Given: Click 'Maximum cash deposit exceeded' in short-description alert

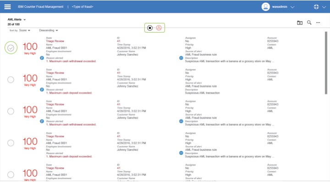Looking at the screenshot, I should [69, 93].
